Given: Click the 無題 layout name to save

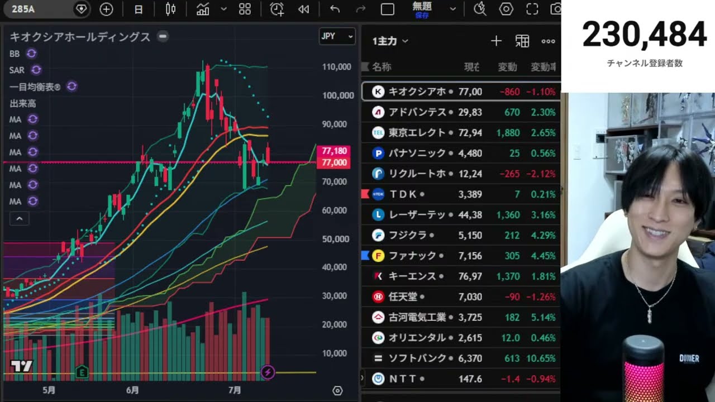Looking at the screenshot, I should click(422, 9).
